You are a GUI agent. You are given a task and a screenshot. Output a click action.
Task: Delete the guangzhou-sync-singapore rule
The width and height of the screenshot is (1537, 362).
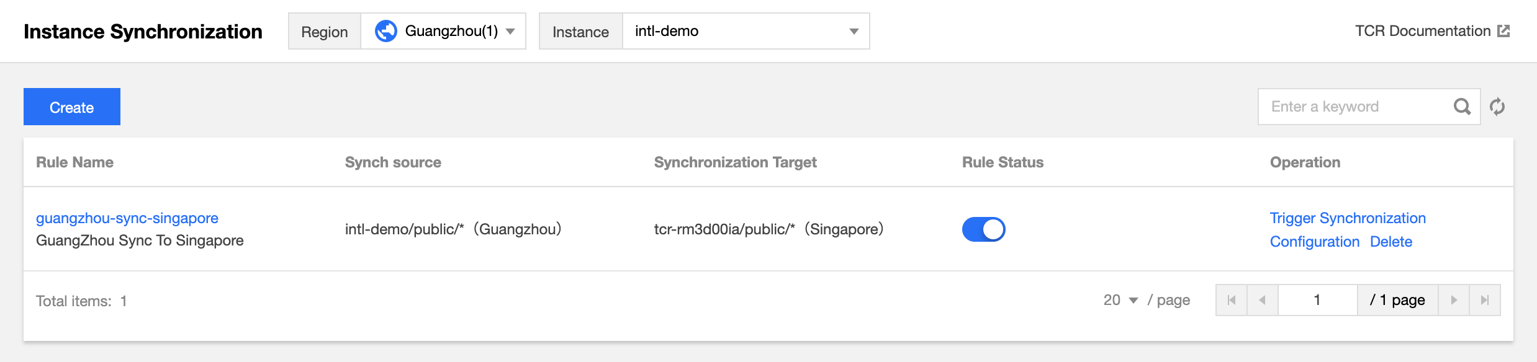point(1391,242)
